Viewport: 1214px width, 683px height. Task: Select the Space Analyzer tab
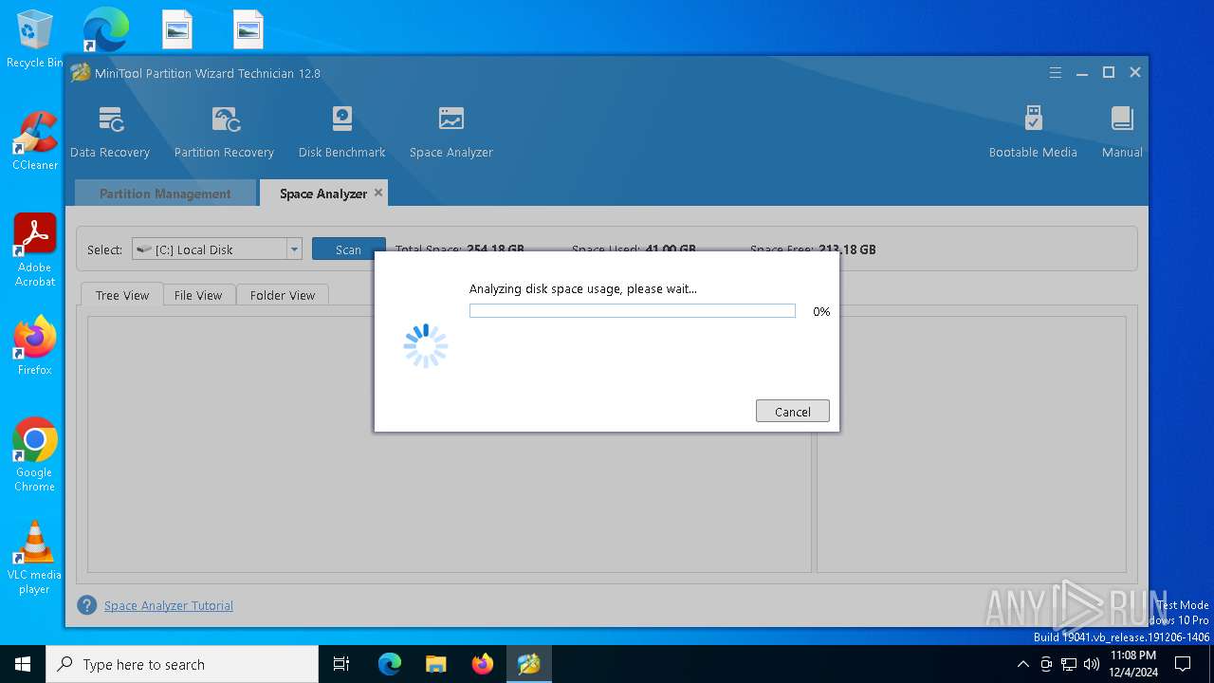coord(322,194)
